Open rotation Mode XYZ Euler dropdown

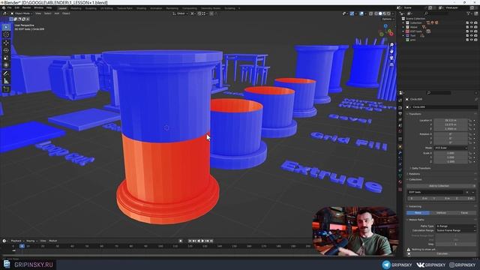click(x=451, y=148)
